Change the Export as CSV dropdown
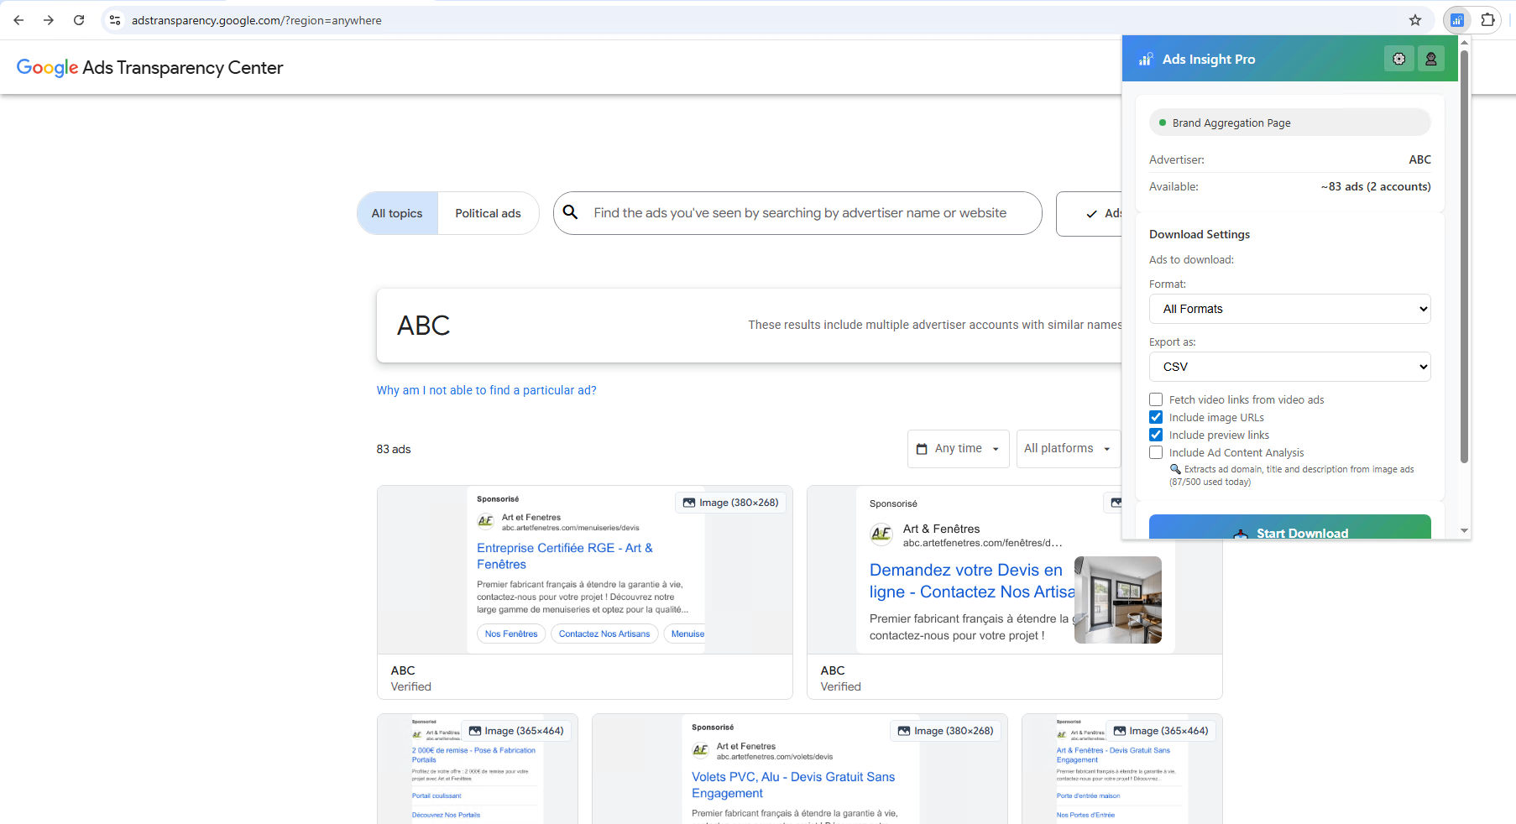This screenshot has width=1516, height=824. coord(1289,367)
